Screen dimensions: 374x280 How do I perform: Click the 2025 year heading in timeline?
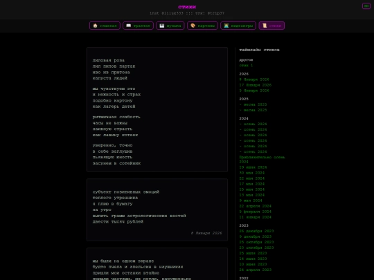[x=244, y=99]
